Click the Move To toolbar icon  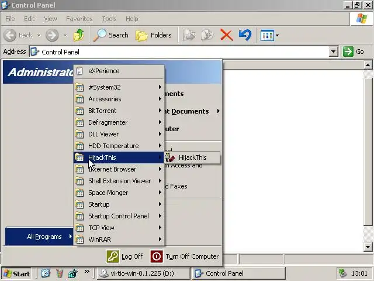[189, 35]
